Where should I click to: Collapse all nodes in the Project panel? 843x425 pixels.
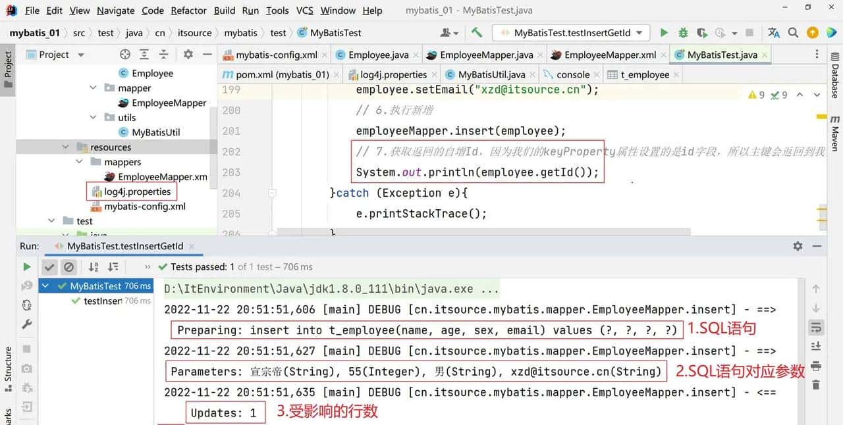(x=163, y=55)
